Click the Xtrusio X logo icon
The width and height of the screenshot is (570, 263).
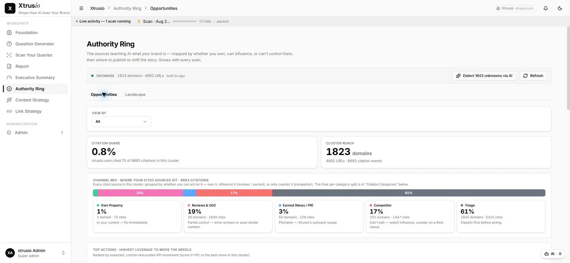[x=10, y=8]
